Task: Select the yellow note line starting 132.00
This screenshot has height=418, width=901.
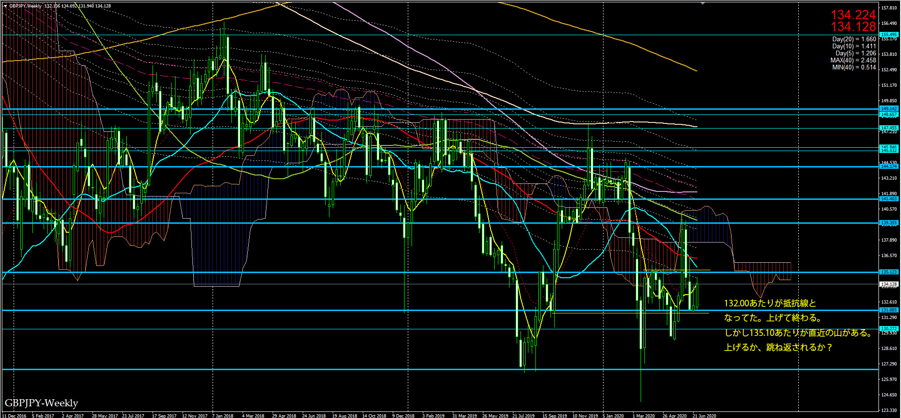Action: (x=770, y=304)
